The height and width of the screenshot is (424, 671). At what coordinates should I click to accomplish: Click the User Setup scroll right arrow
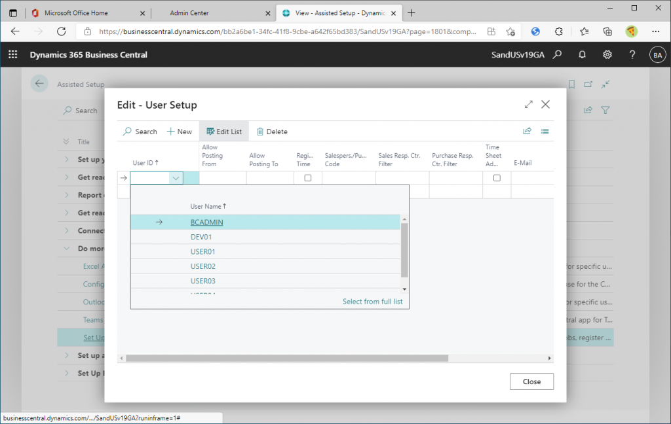(550, 358)
